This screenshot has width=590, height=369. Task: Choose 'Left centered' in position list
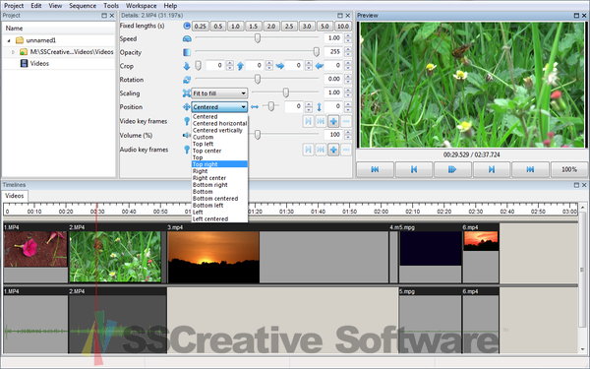coord(219,218)
